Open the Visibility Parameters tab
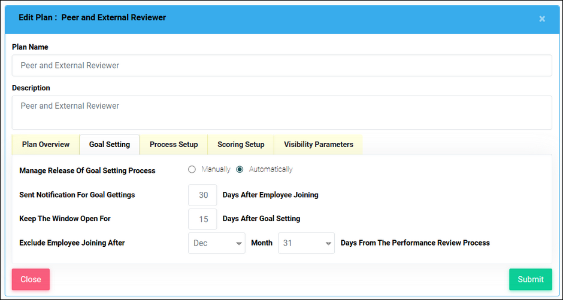This screenshot has width=563, height=300. 318,145
